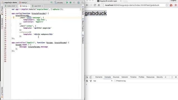178x100 pixels.
Task: Open the Chrome home page
Action: coord(99,5)
